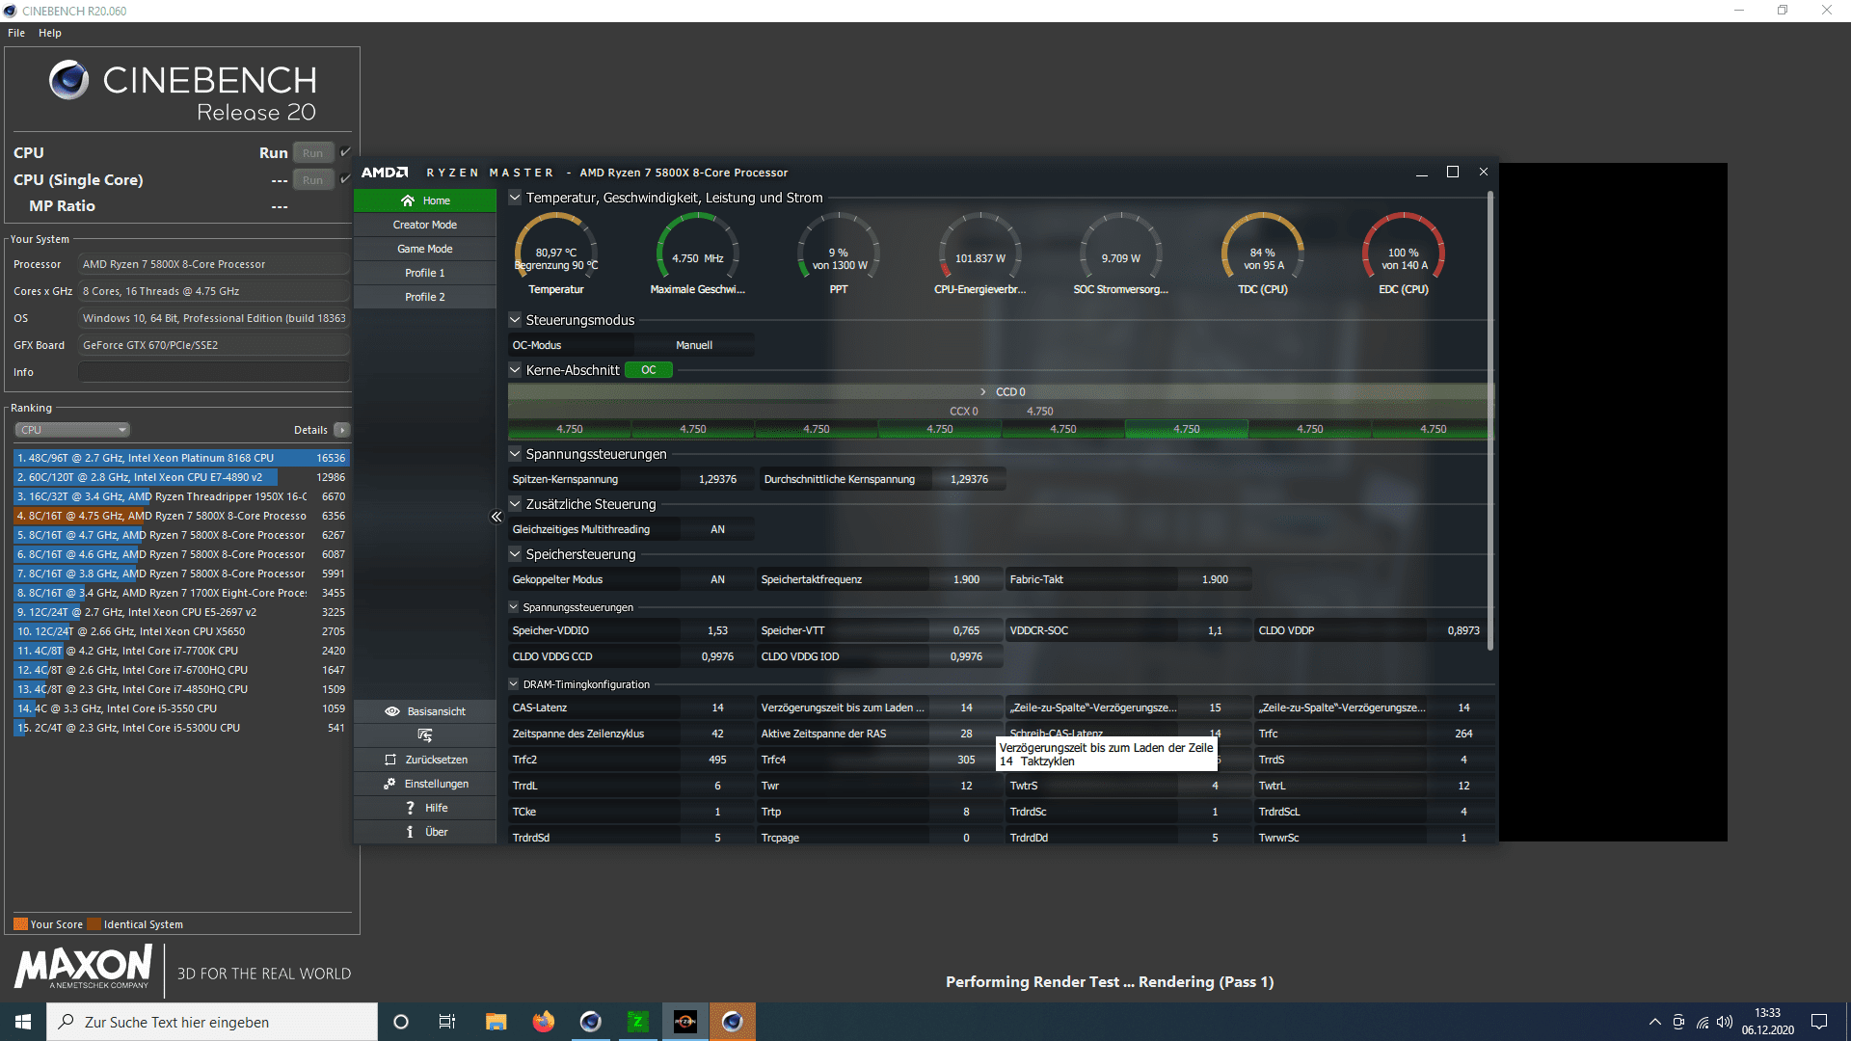
Task: Click the OC-Modus Manuell value
Action: 694,345
